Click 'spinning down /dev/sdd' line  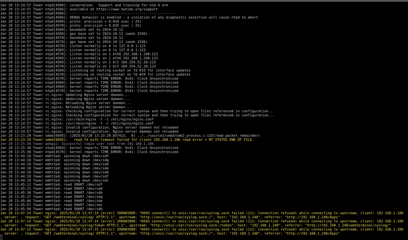click(54, 164)
